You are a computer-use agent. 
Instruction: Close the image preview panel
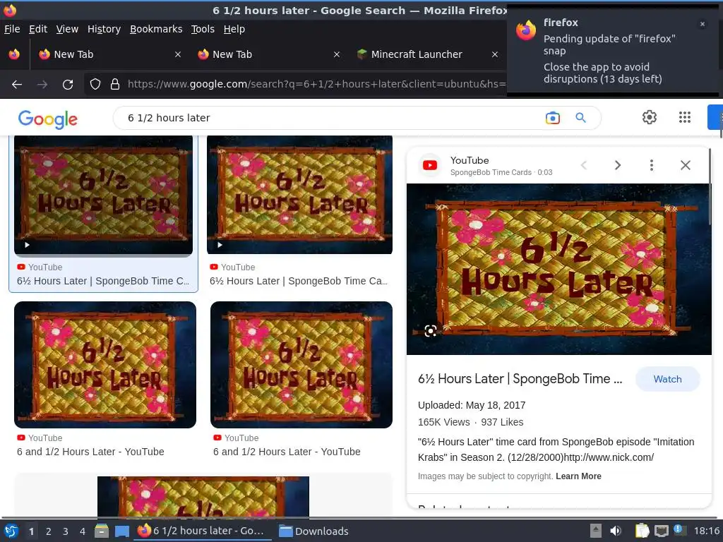click(x=685, y=165)
